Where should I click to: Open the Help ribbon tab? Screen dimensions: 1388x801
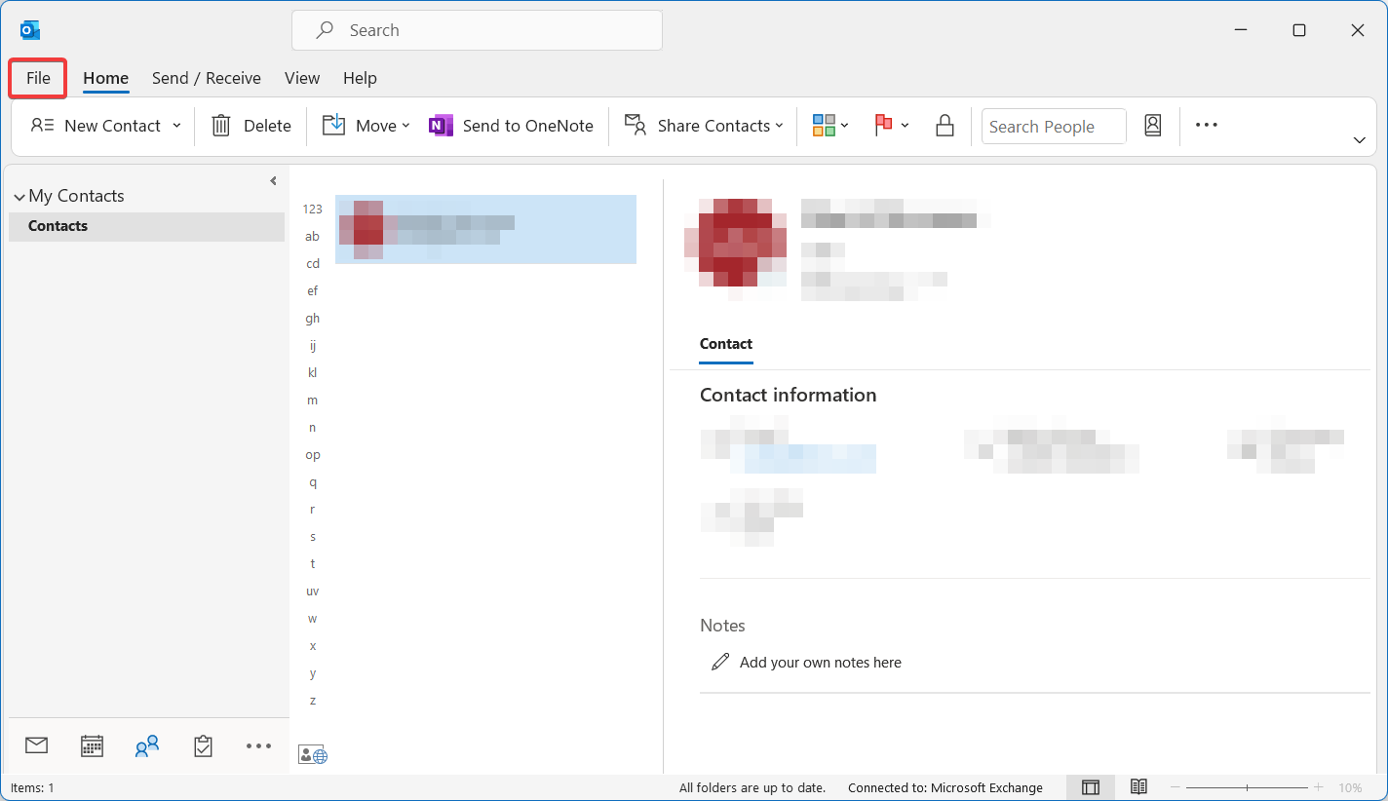360,78
